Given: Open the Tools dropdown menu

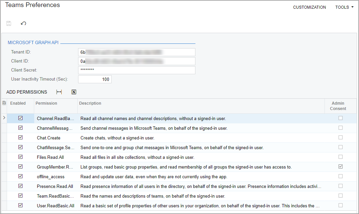Looking at the screenshot, I should 344,7.
